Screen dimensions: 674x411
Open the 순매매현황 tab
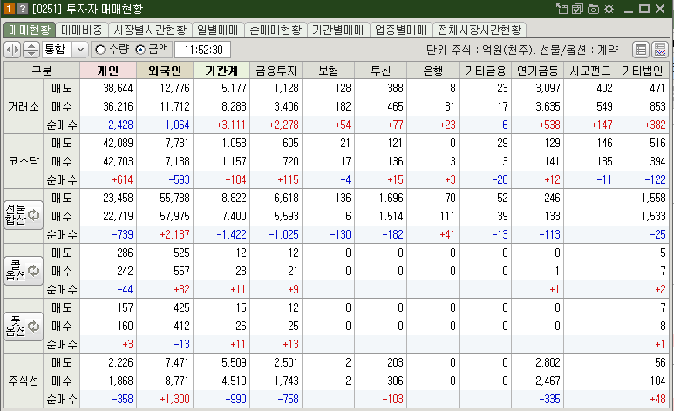point(276,30)
